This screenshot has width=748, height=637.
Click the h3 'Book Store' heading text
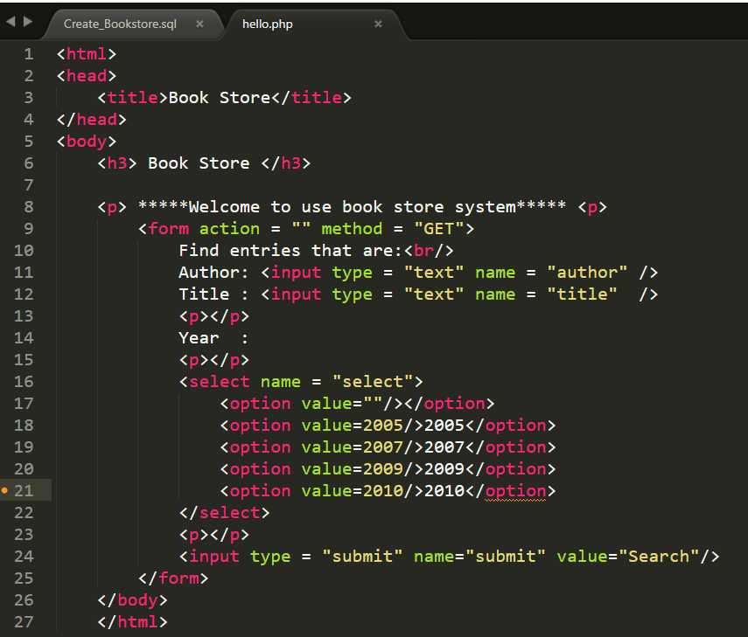coord(199,163)
